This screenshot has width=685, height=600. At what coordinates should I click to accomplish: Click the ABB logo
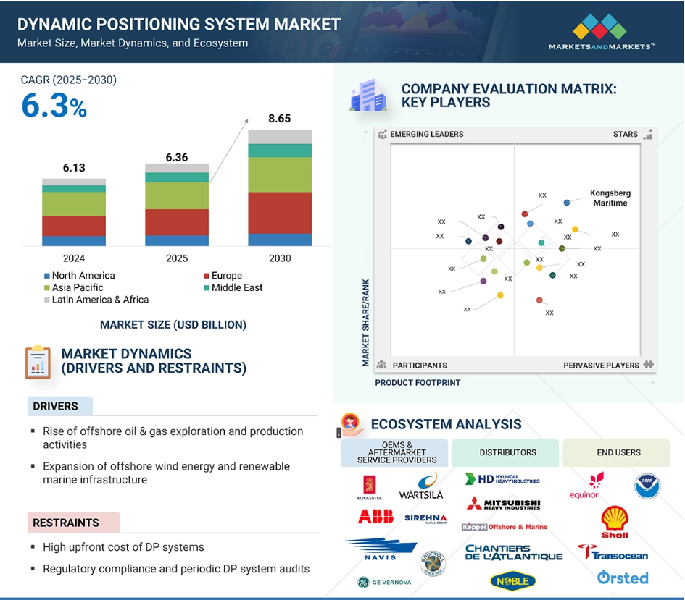(375, 517)
